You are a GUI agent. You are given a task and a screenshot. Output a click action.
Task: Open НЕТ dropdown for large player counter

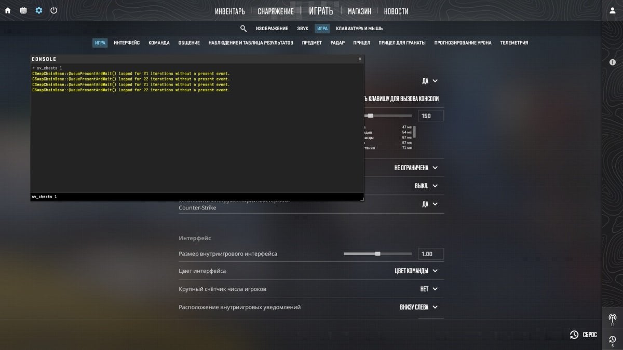click(429, 289)
